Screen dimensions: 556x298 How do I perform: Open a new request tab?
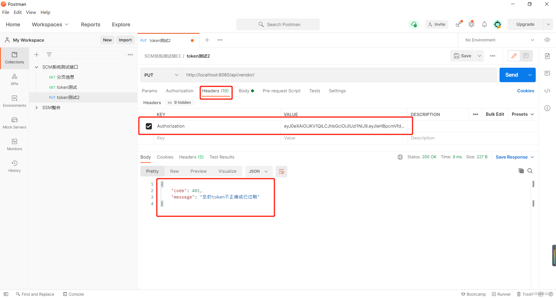[x=207, y=40]
